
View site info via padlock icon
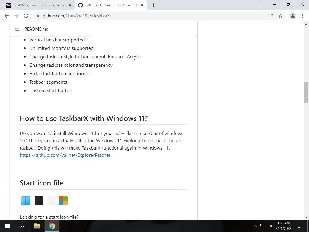tap(38, 16)
